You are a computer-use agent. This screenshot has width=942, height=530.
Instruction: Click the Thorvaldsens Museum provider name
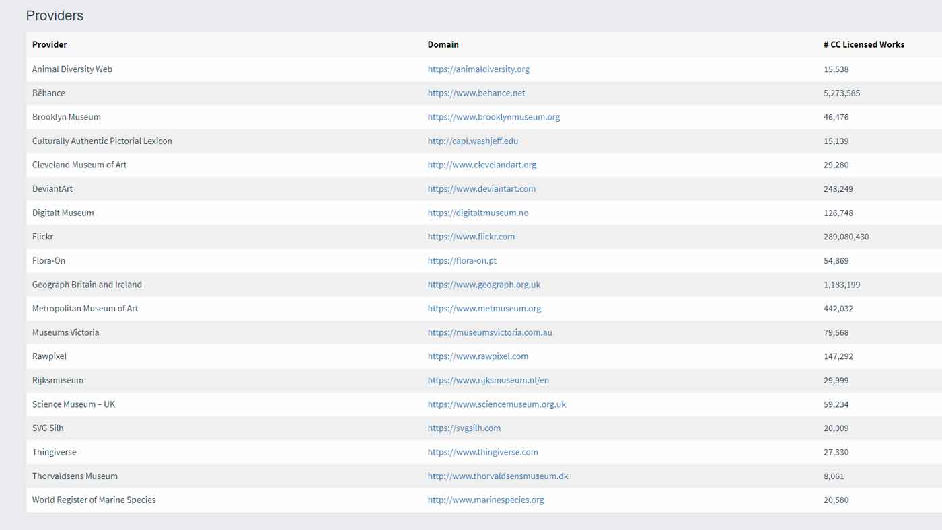click(x=75, y=476)
